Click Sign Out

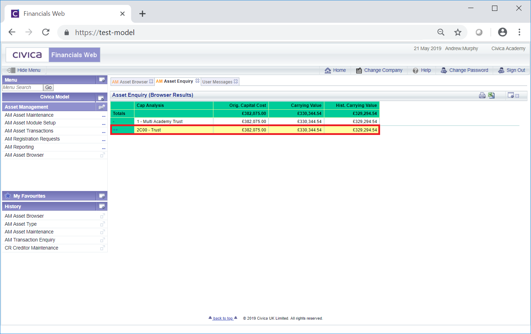pyautogui.click(x=512, y=70)
